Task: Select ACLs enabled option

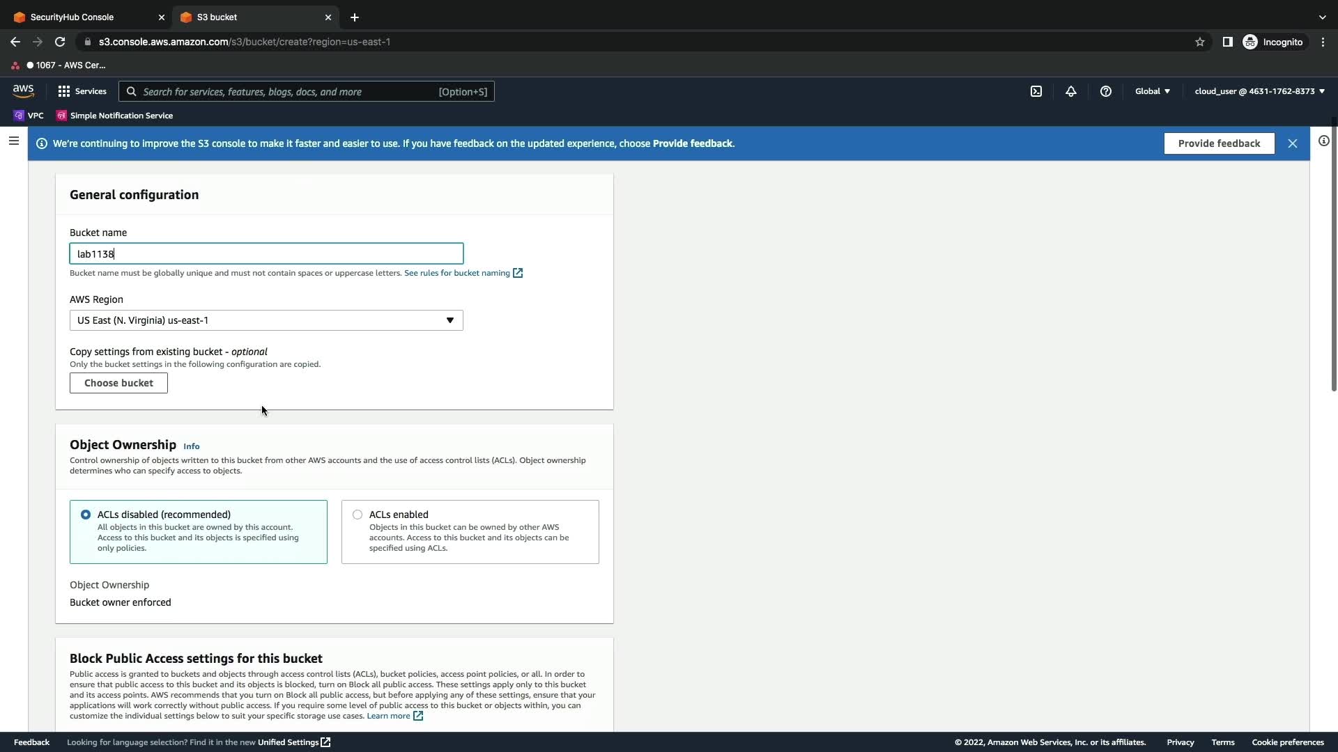Action: (x=357, y=515)
